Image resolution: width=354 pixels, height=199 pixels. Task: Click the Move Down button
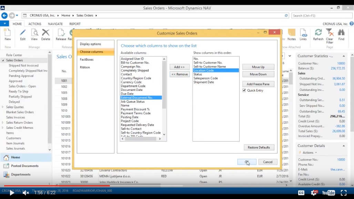(x=258, y=74)
